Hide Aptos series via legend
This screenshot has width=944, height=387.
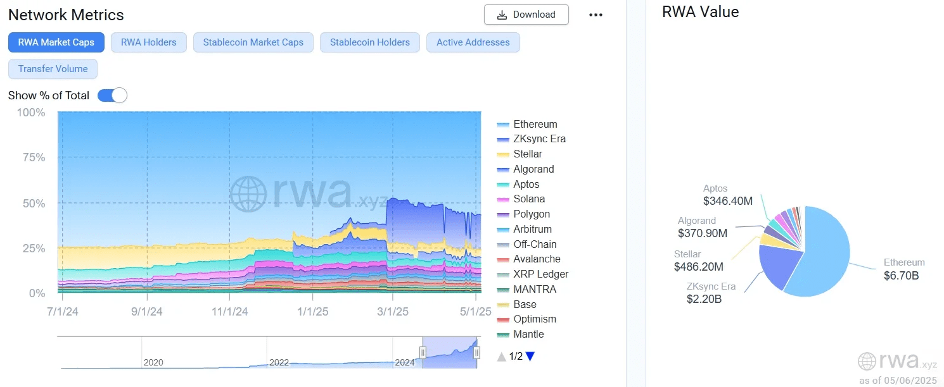518,184
